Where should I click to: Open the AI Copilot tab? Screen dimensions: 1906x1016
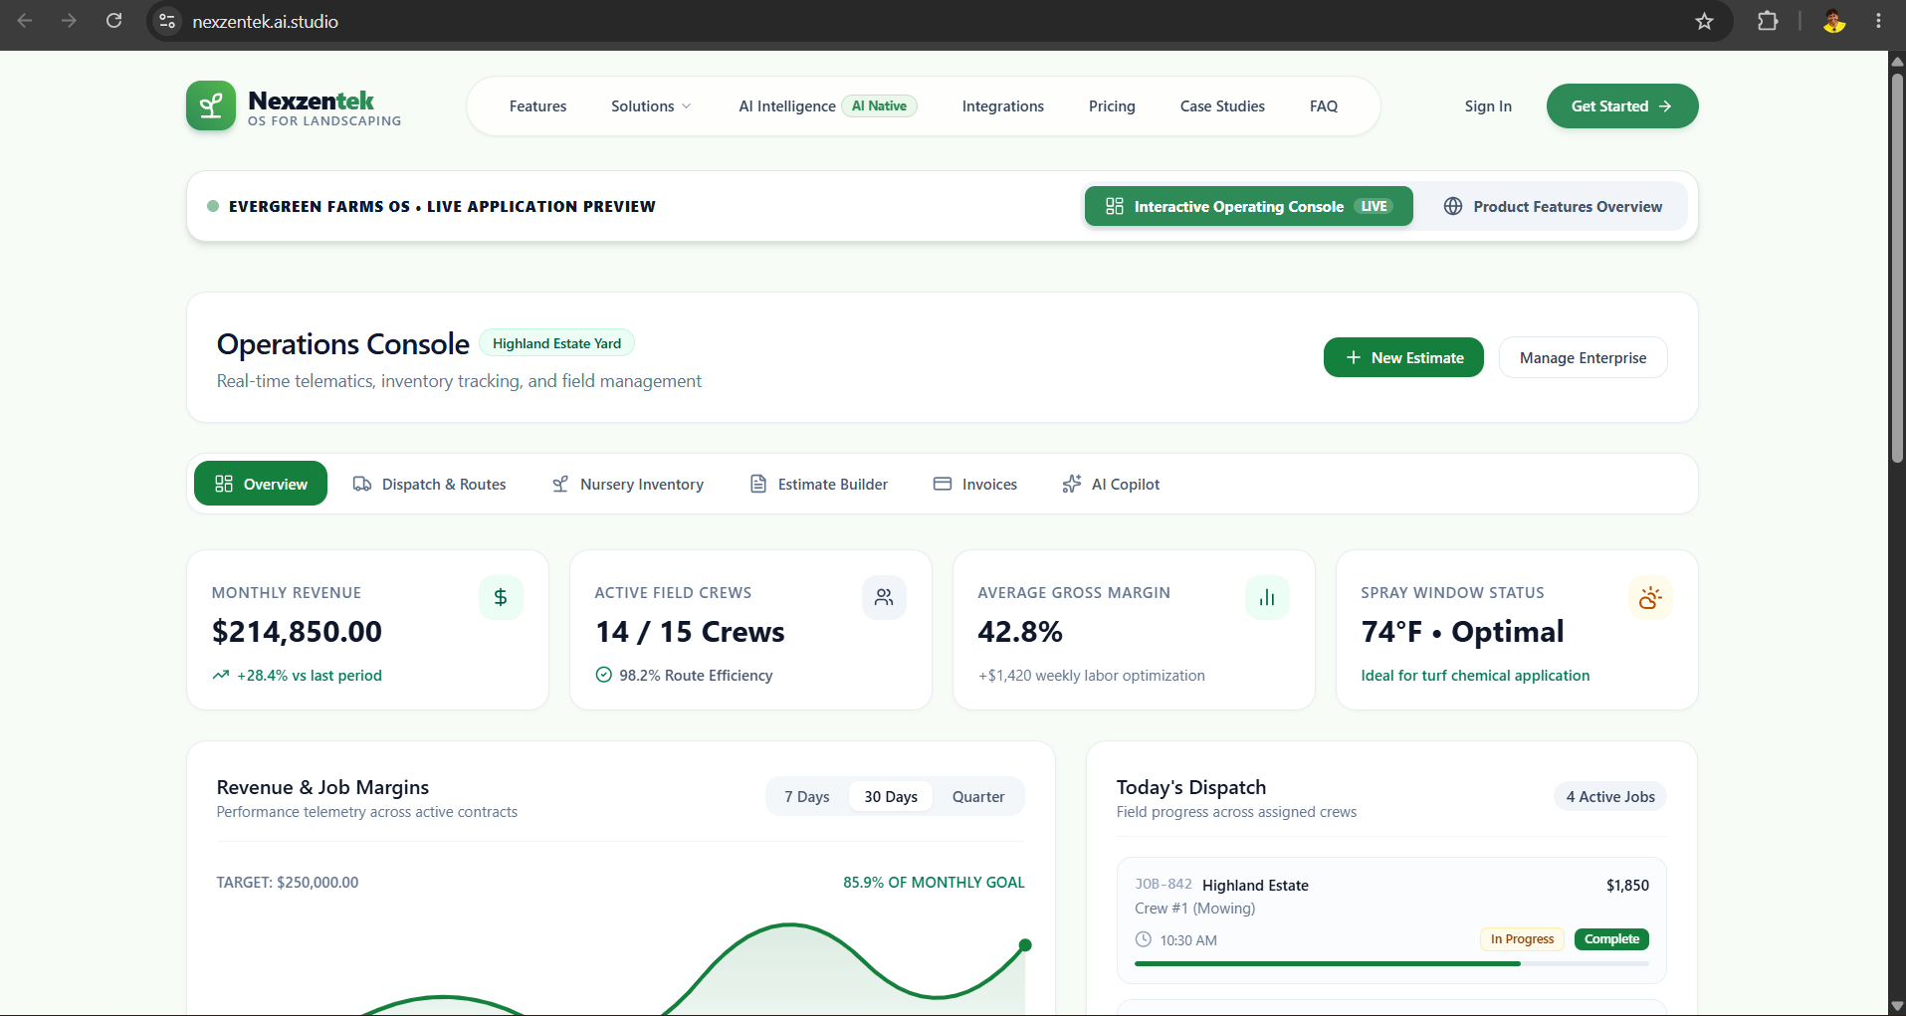coord(1111,484)
